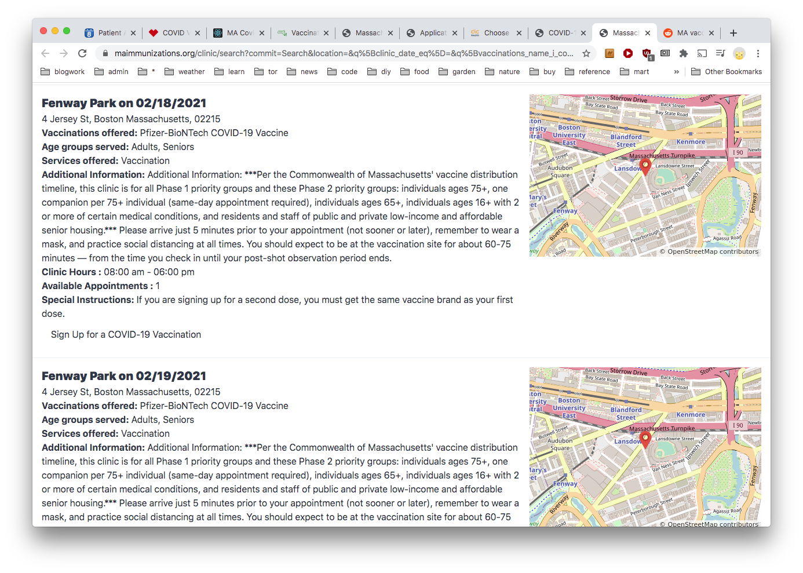This screenshot has width=803, height=573.
Task: Reload the page with the refresh icon
Action: pyautogui.click(x=82, y=53)
